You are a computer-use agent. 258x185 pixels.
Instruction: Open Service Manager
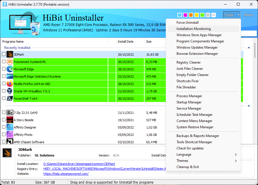(203, 108)
